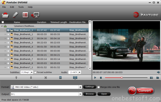Check the Step_Brothers6_5 checkbox
The image size is (161, 102).
click(8, 51)
